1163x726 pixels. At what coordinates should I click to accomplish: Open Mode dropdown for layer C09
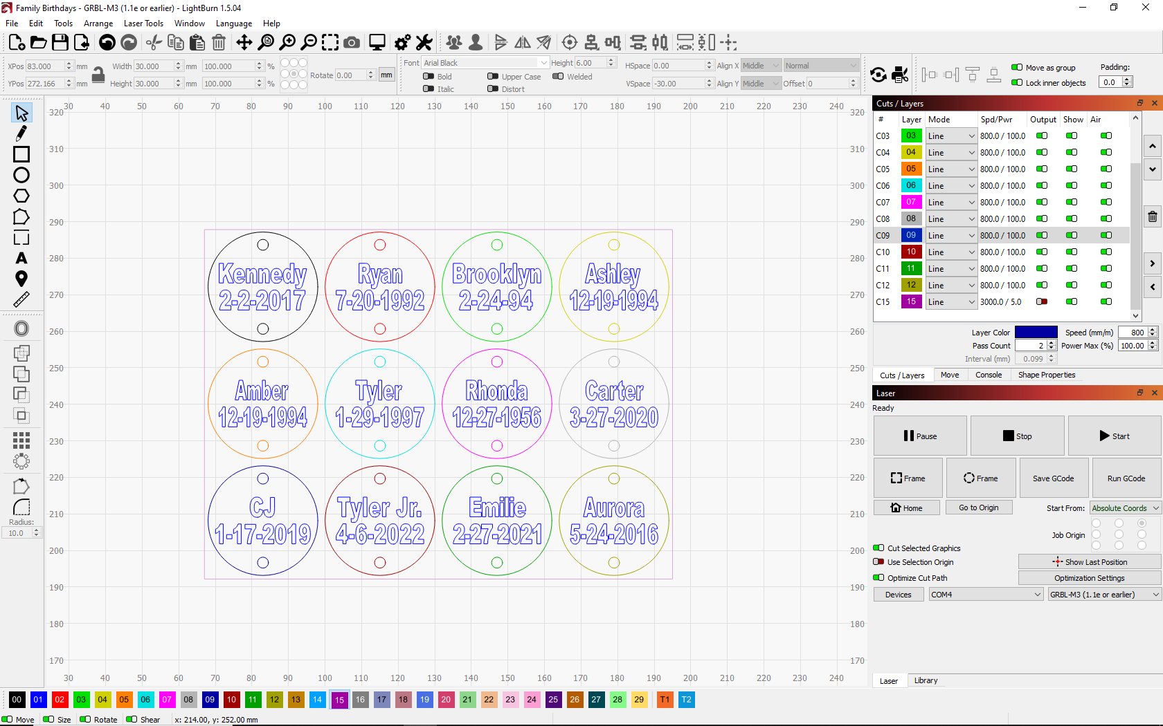[951, 236]
